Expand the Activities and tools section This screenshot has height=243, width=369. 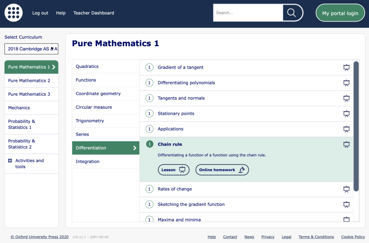10,161
